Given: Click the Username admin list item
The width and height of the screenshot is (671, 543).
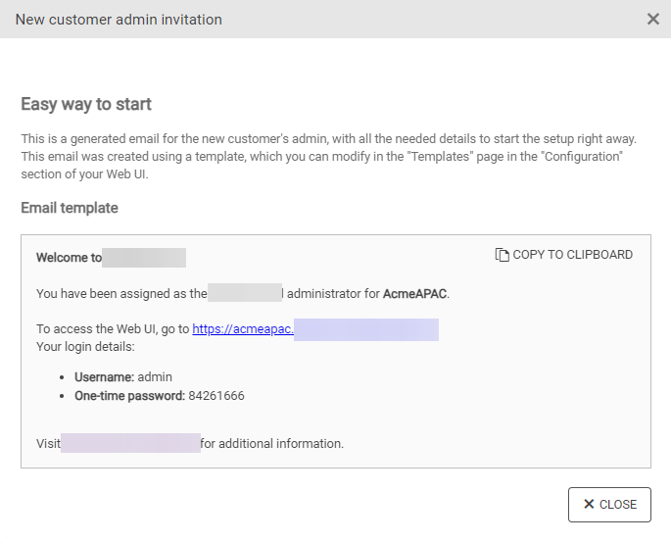Looking at the screenshot, I should [123, 376].
